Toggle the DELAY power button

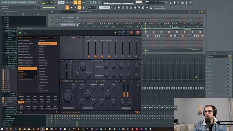tap(79, 81)
